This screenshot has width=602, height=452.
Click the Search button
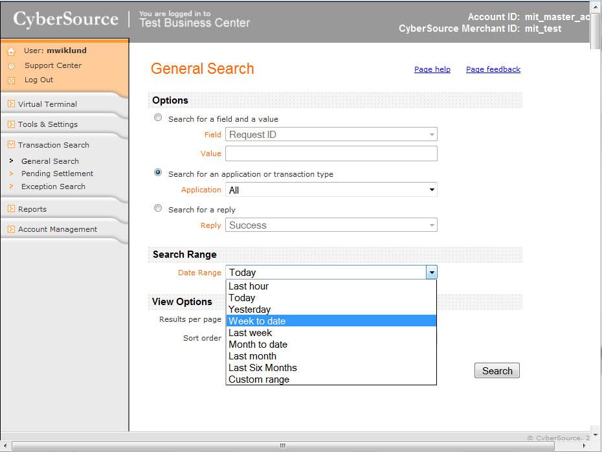click(x=496, y=371)
